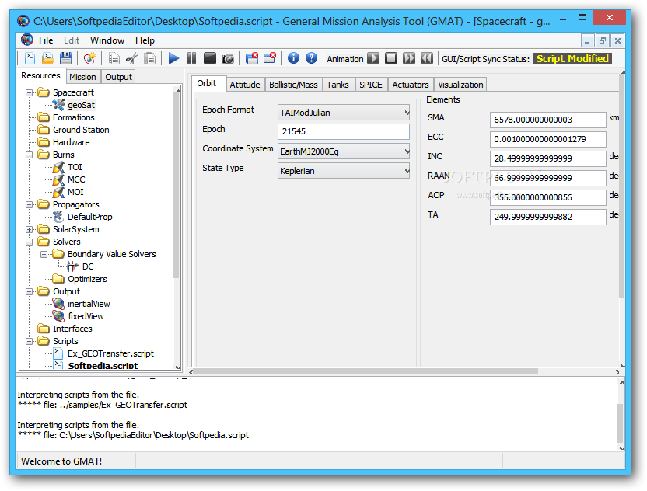Open the Help menu

tap(145, 40)
